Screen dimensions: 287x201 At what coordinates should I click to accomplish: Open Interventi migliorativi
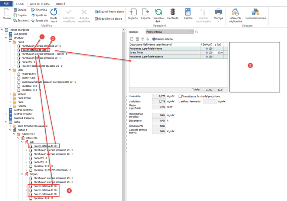click(x=235, y=15)
